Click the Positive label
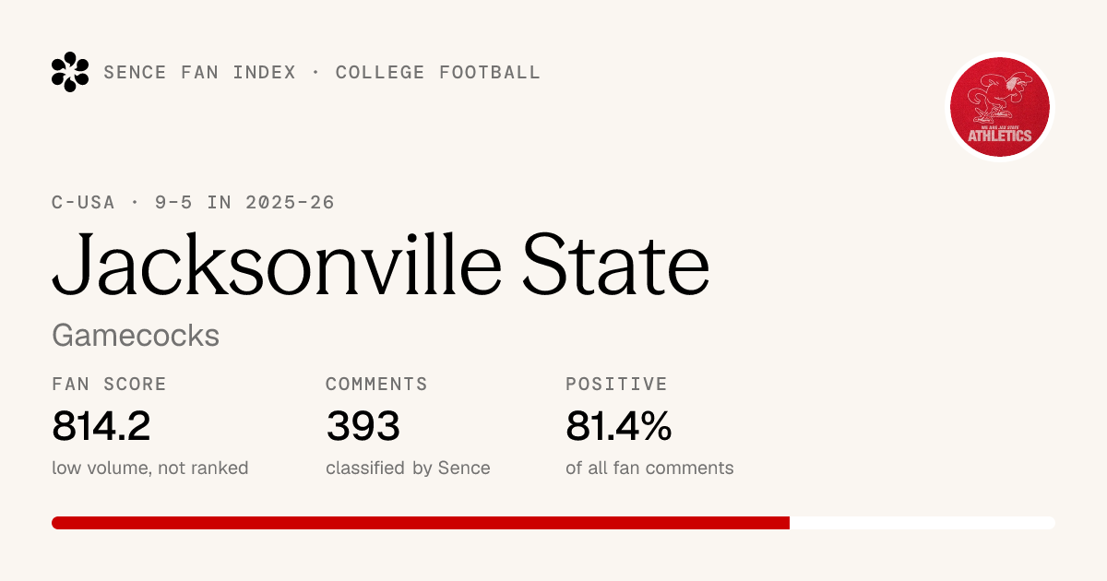Image resolution: width=1107 pixels, height=581 pixels. coord(616,384)
